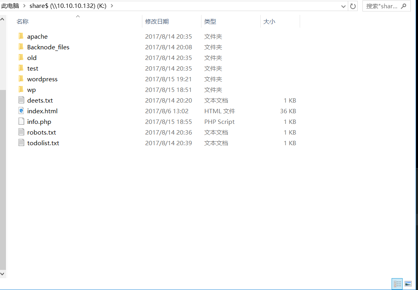
Task: Switch to large icons view layout
Action: point(408,283)
